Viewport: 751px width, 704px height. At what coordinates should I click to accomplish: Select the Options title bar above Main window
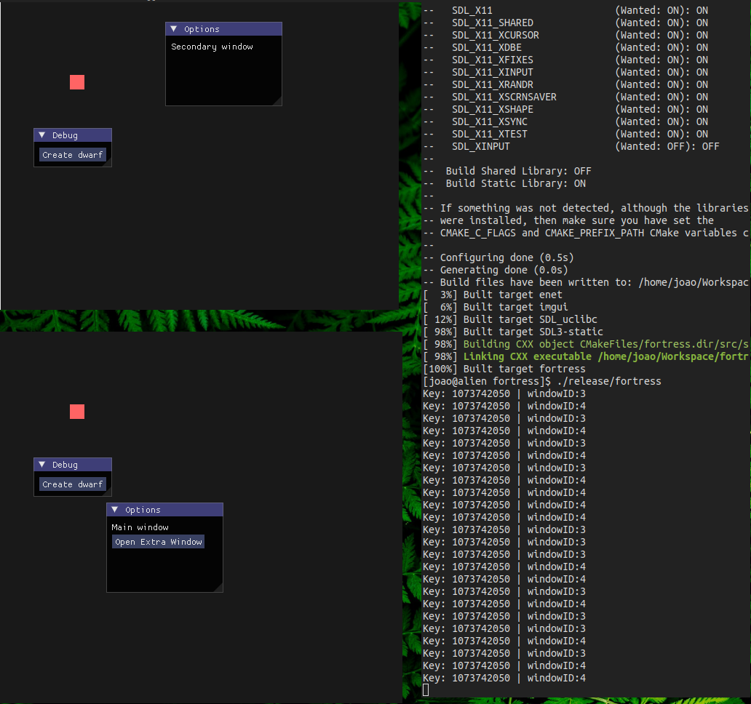point(164,509)
